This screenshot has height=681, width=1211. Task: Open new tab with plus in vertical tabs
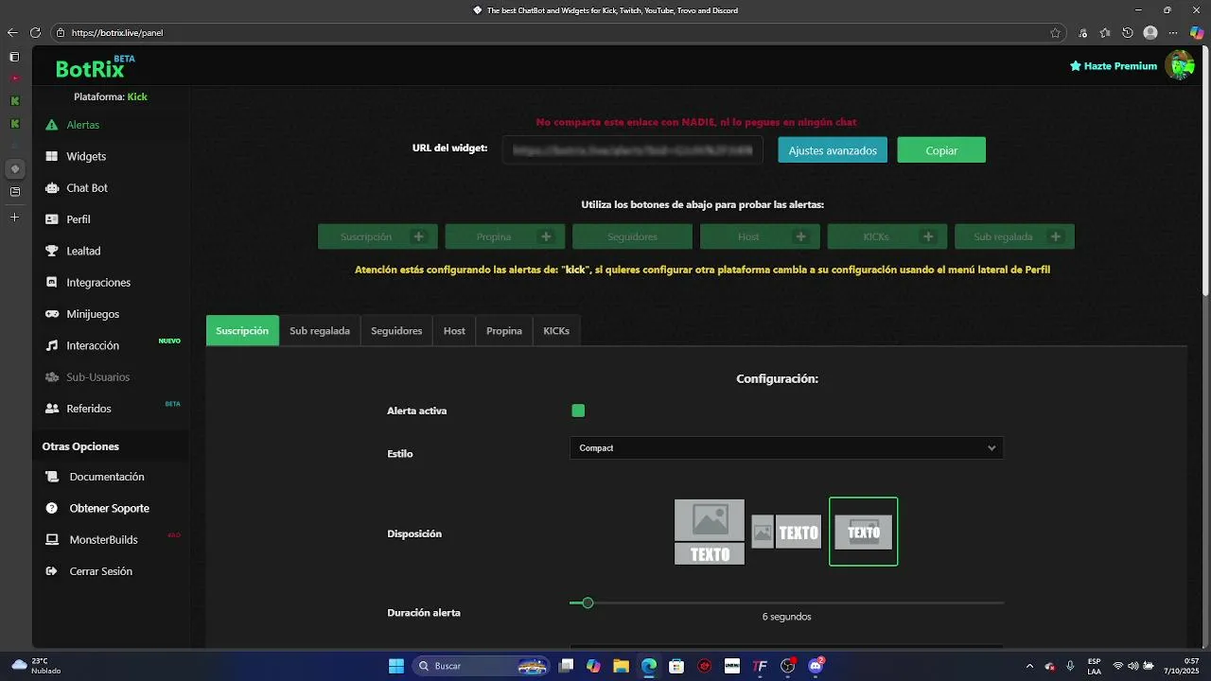pyautogui.click(x=14, y=218)
